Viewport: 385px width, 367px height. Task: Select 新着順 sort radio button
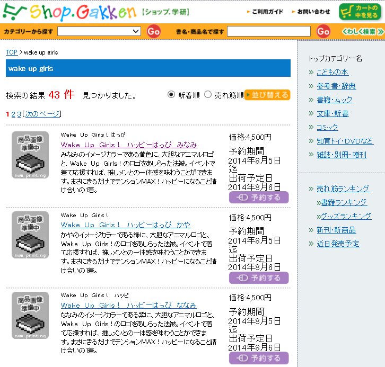click(171, 94)
